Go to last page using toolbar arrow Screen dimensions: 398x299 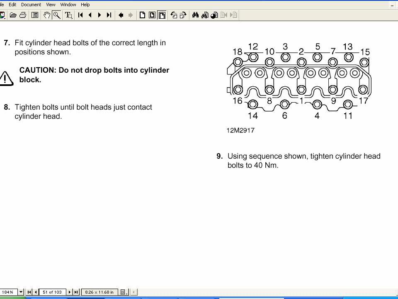click(x=109, y=15)
